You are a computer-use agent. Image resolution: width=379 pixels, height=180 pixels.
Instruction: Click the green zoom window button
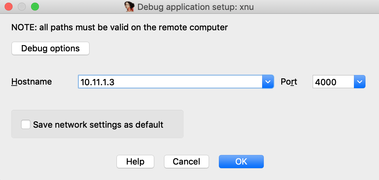point(35,6)
